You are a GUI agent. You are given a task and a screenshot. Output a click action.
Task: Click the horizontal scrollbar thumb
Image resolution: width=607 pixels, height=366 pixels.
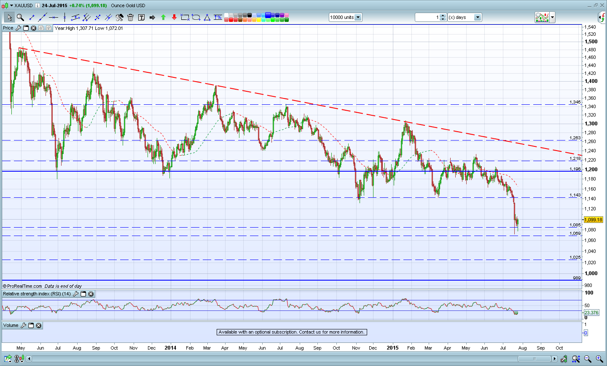pyautogui.click(x=534, y=359)
